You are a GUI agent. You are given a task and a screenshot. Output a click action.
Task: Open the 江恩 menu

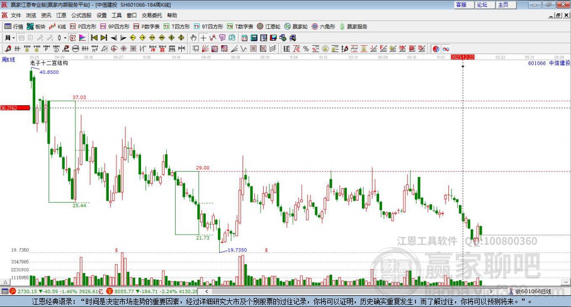(x=61, y=15)
